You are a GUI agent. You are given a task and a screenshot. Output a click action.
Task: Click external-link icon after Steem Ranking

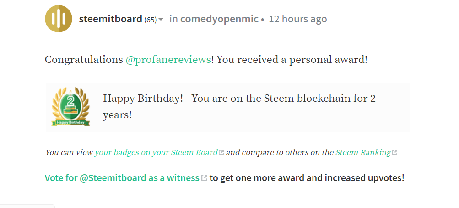[x=394, y=153]
